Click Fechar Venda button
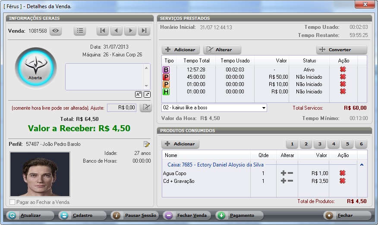This screenshot has width=378, height=225. coord(187,216)
